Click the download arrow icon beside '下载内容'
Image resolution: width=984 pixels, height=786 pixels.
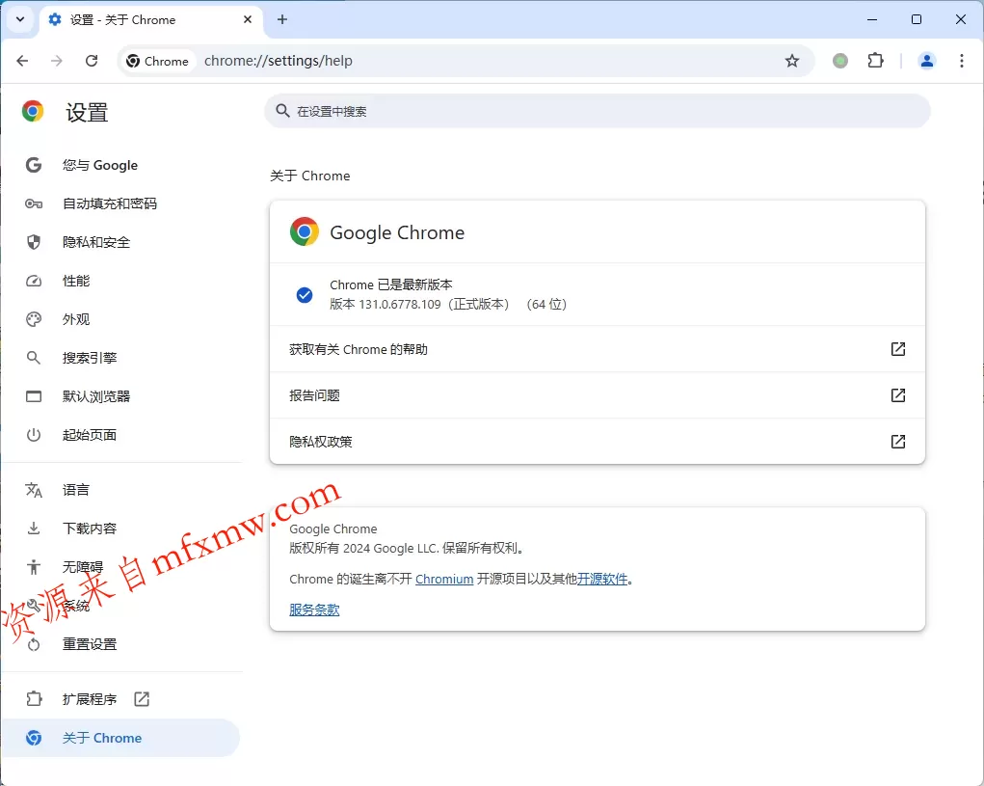click(x=34, y=529)
